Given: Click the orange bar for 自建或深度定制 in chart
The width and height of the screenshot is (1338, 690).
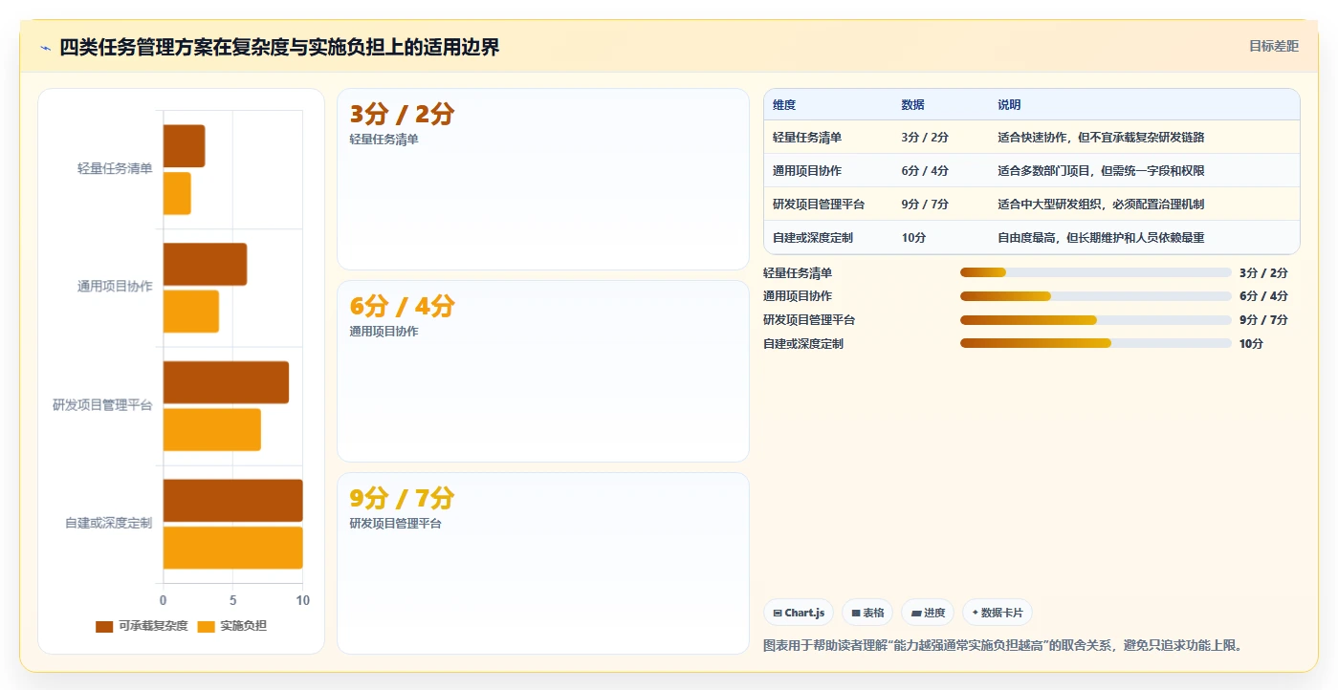Looking at the screenshot, I should pyautogui.click(x=233, y=548).
